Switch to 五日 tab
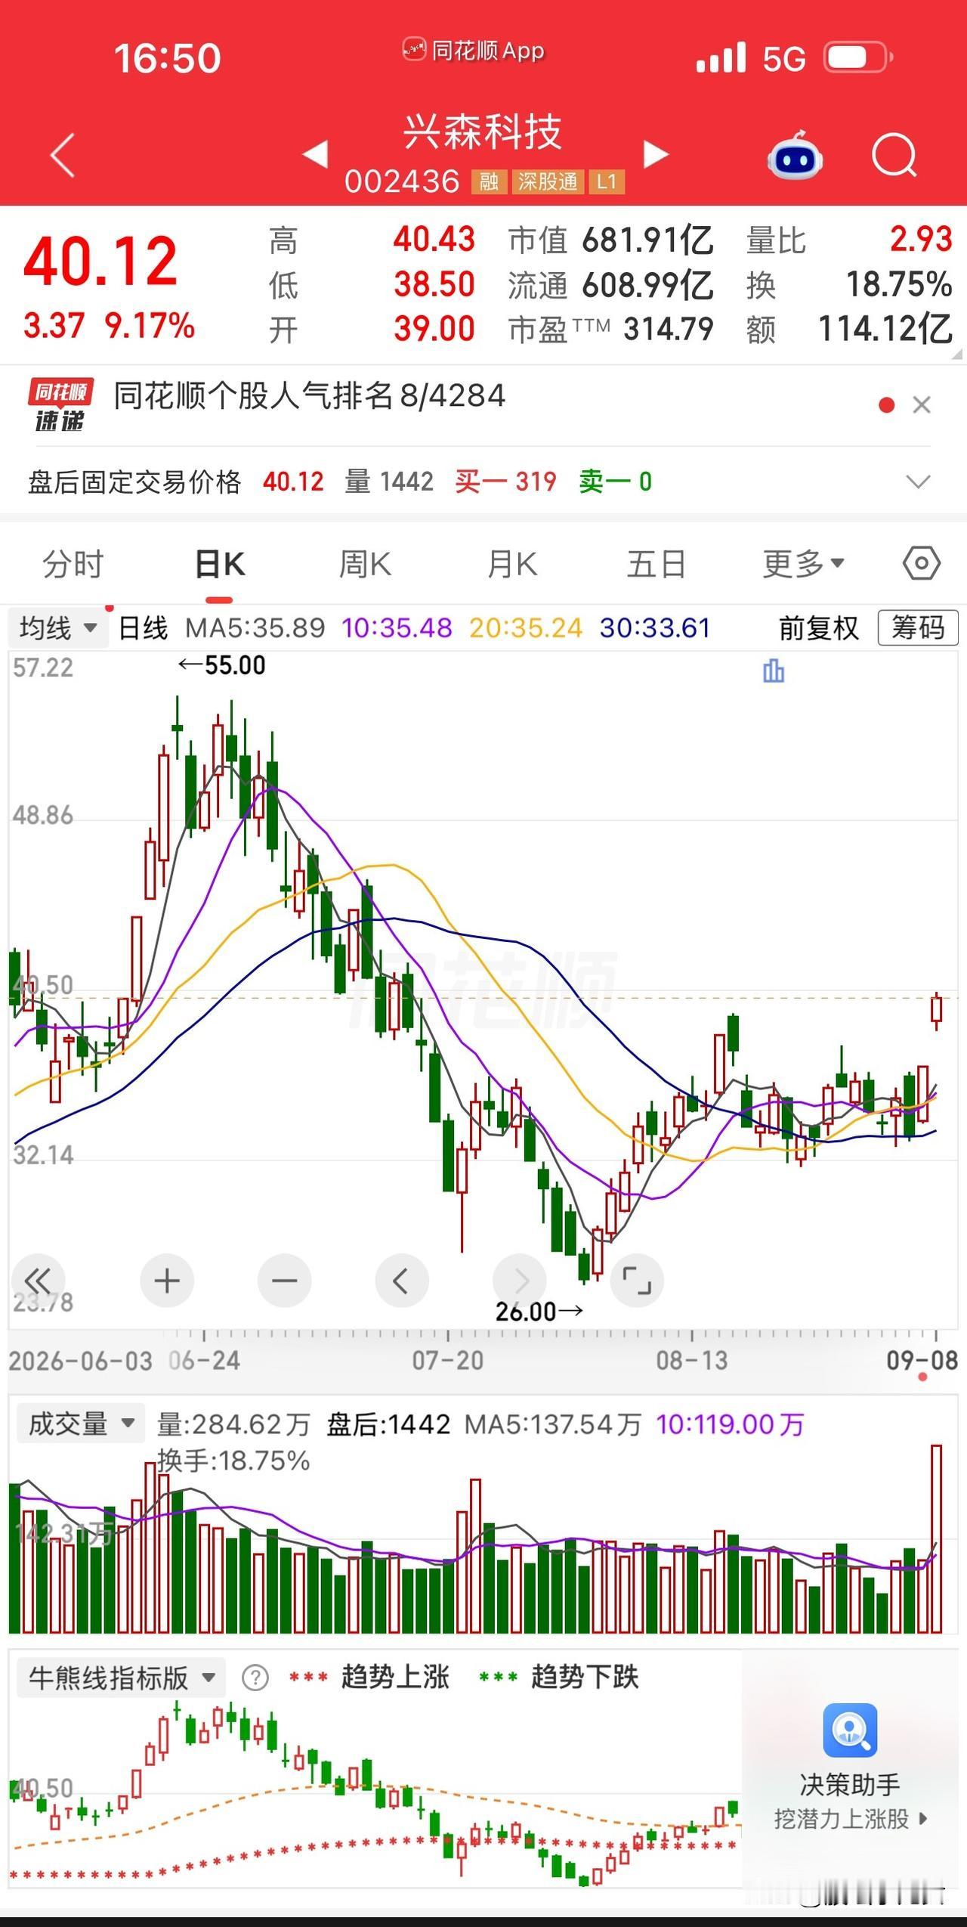This screenshot has height=1927, width=967. 656,564
